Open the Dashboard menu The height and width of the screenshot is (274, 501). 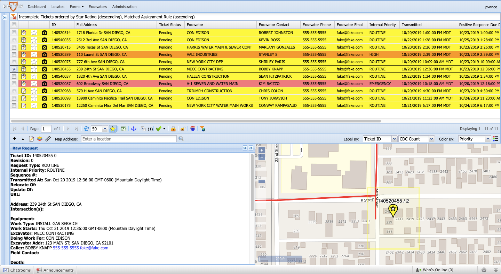point(37,7)
